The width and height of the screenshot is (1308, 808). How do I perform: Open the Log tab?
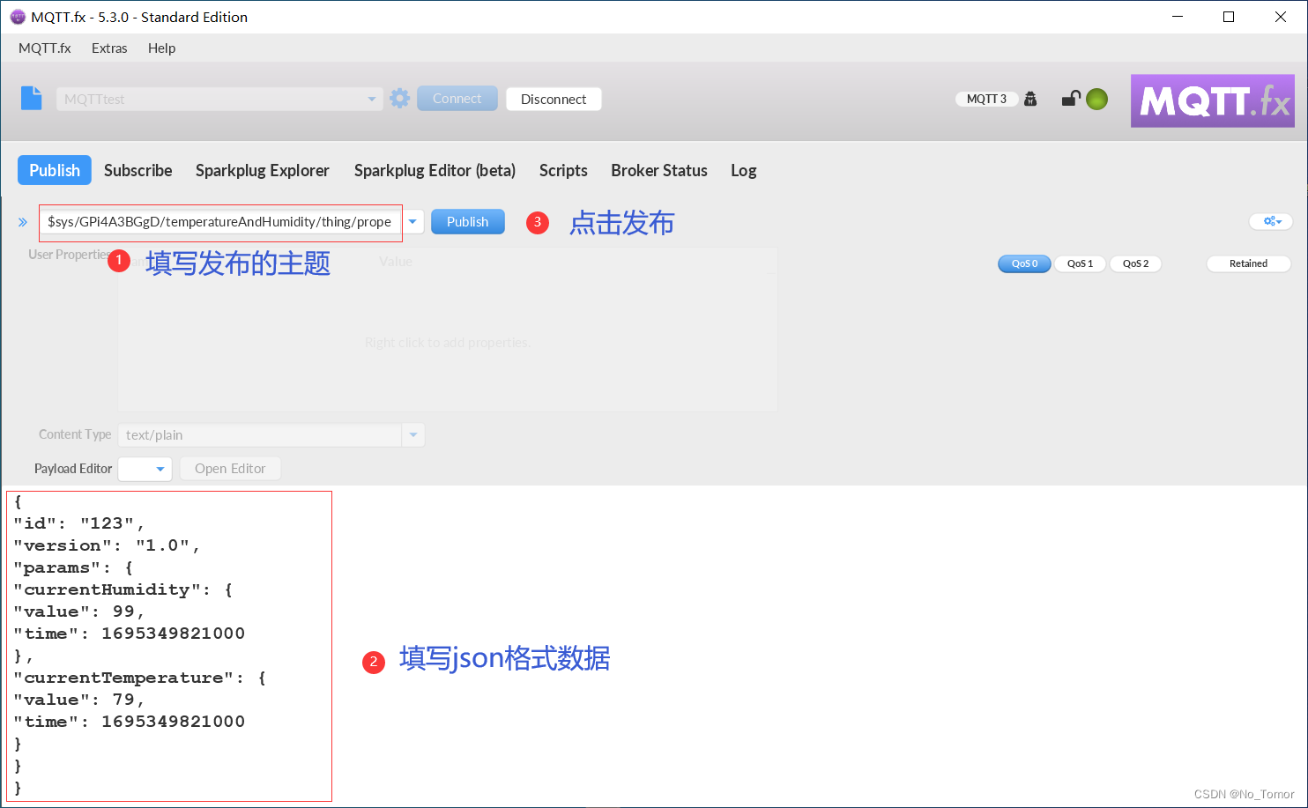(744, 170)
